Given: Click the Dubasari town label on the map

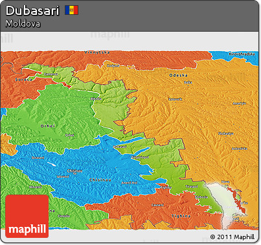Looking at the screenshot, I should point(120,147).
